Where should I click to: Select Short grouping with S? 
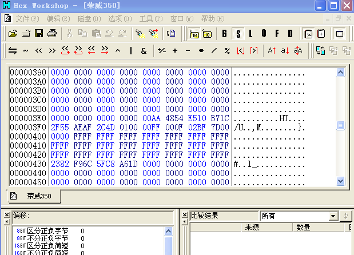pos(238,34)
